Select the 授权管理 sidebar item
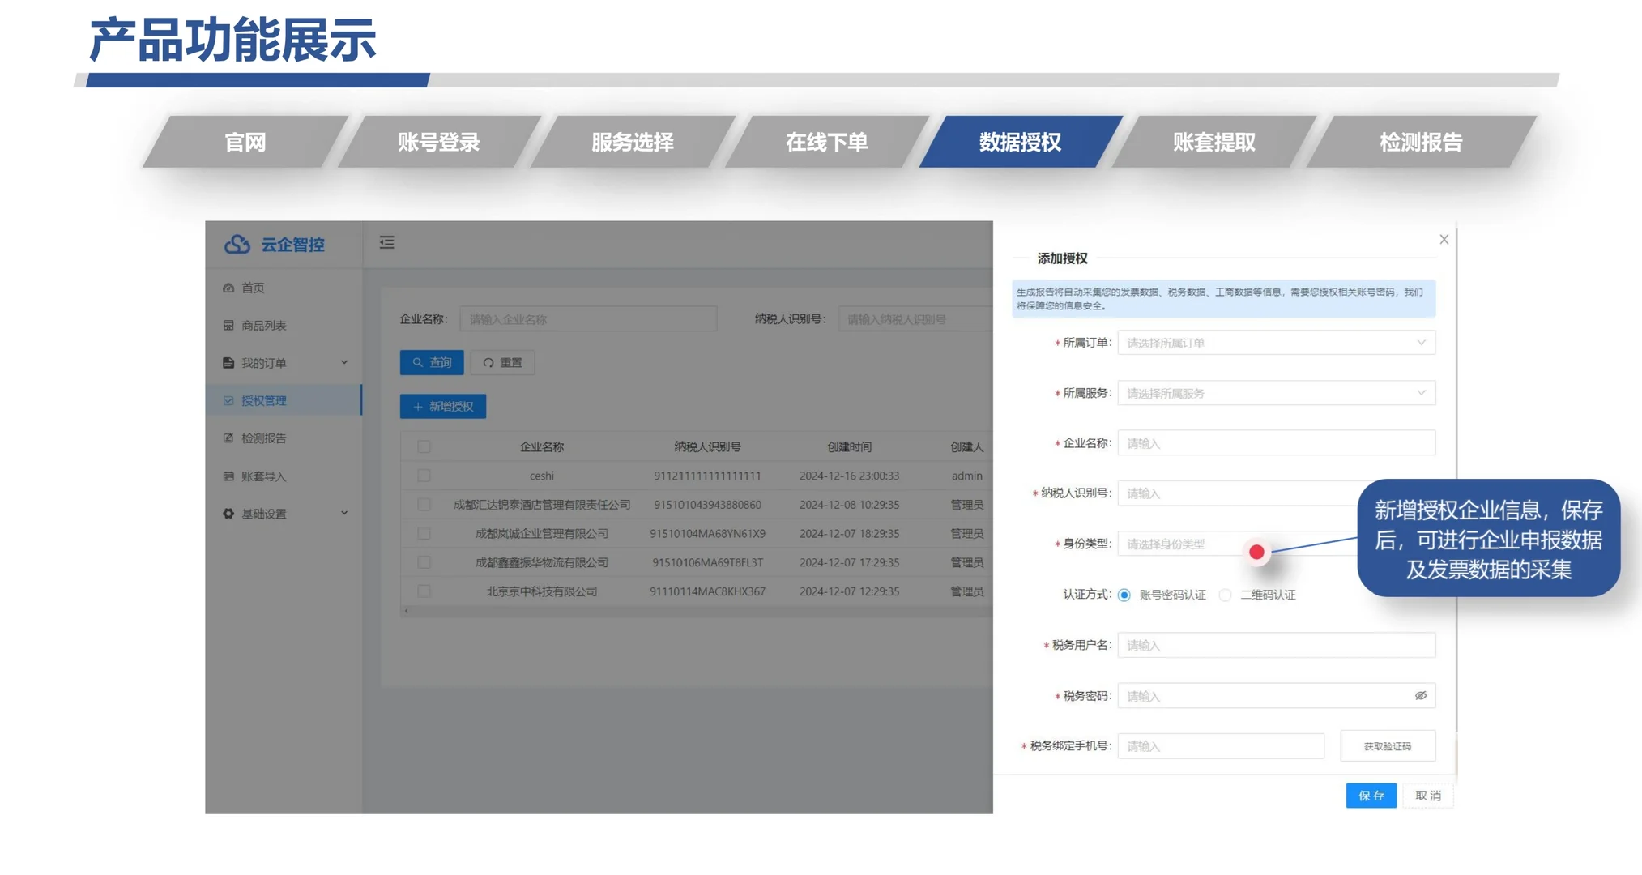Screen dimensions: 1642x875 (263, 399)
